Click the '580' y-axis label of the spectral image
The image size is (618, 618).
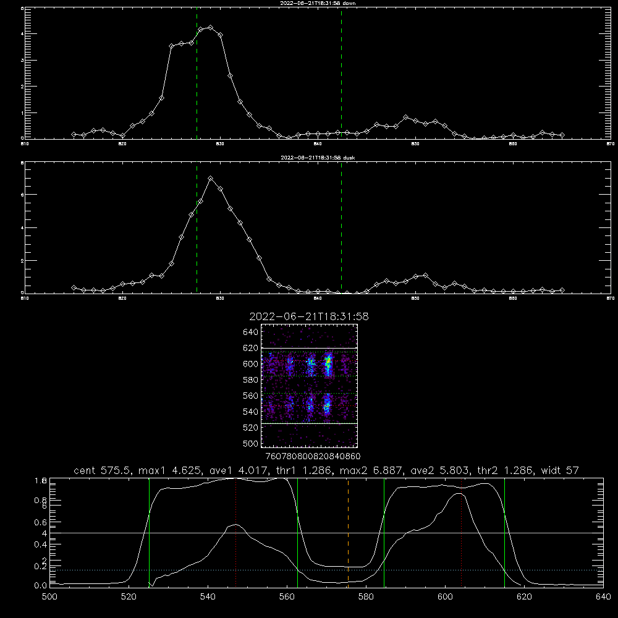[251, 380]
